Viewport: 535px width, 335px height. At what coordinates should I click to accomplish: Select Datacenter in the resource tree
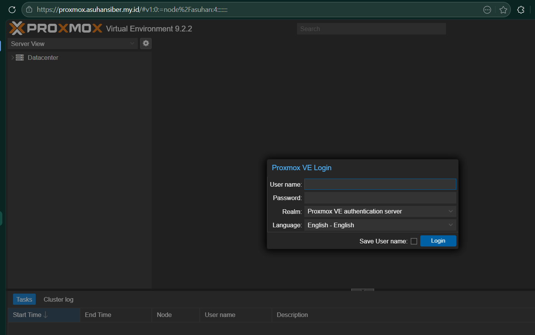pyautogui.click(x=43, y=57)
